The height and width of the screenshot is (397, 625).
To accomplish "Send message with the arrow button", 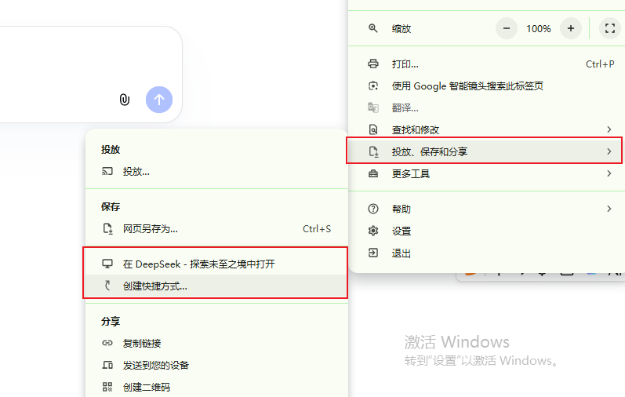I will (159, 100).
